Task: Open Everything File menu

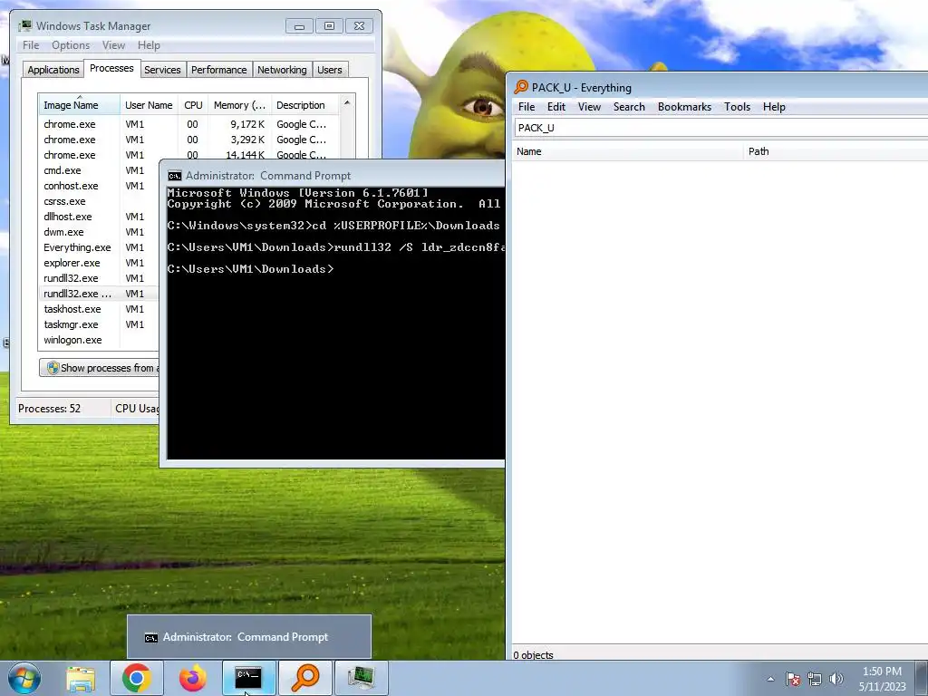Action: [x=527, y=107]
